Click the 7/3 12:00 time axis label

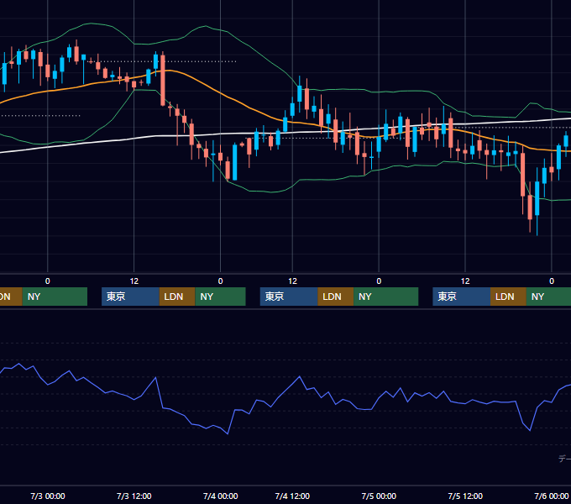point(134,496)
